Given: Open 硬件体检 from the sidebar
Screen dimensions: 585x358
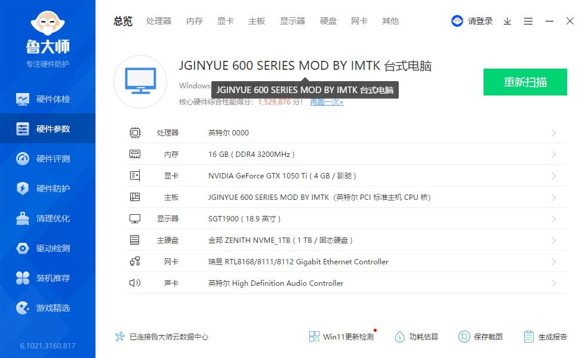Looking at the screenshot, I should [x=48, y=99].
